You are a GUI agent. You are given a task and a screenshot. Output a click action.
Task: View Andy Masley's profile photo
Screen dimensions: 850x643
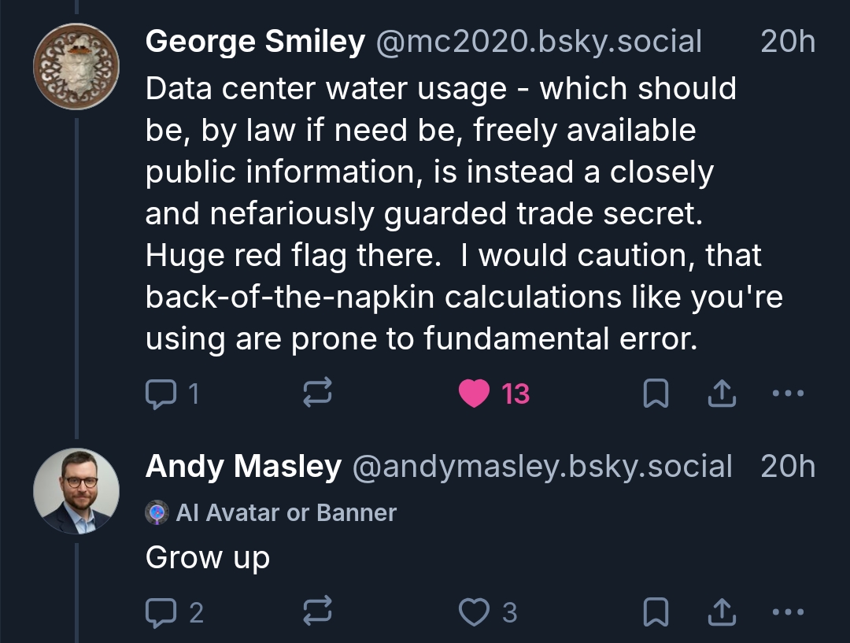pos(76,491)
